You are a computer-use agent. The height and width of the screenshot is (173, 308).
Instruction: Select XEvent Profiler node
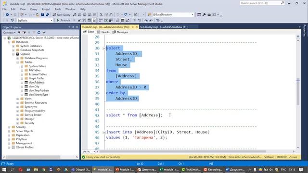coord(25,148)
